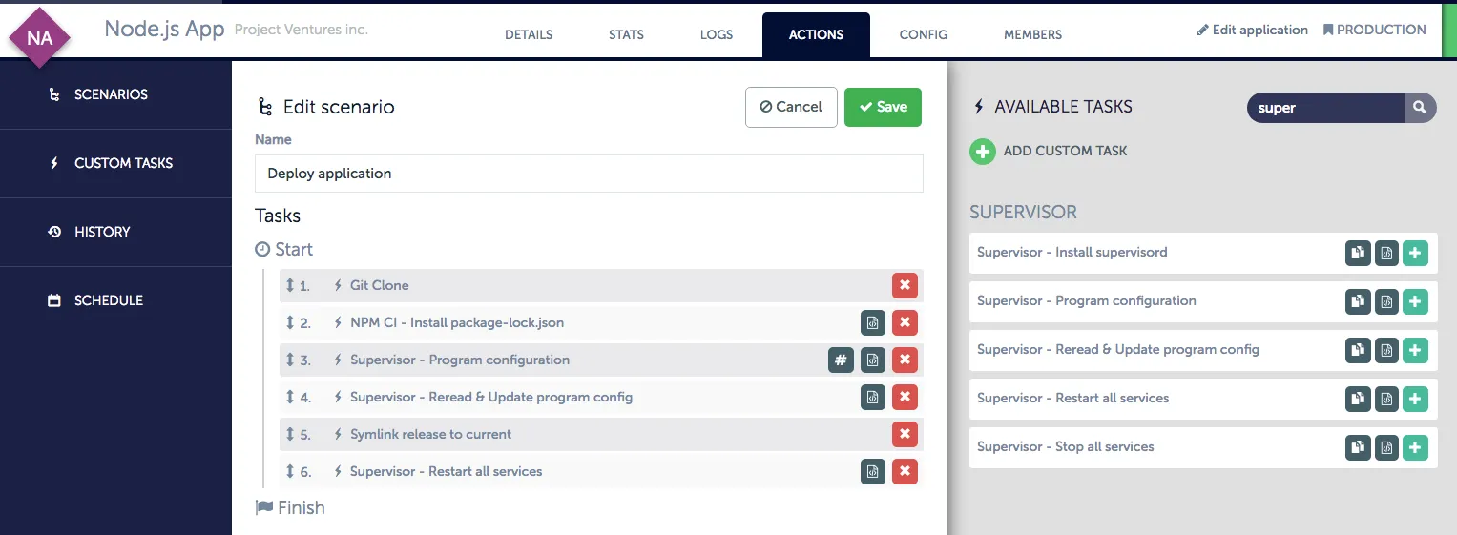Click the hash icon on Program configuration task
1457x535 pixels.
tap(841, 360)
